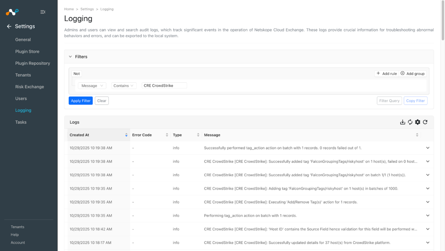Click the 'Logging' breadcrumb text
This screenshot has width=445, height=251.
pyautogui.click(x=107, y=9)
